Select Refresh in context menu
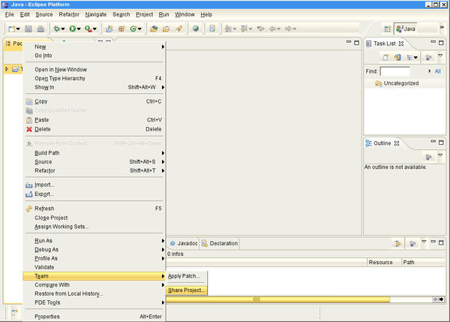The width and height of the screenshot is (450, 322). point(94,209)
